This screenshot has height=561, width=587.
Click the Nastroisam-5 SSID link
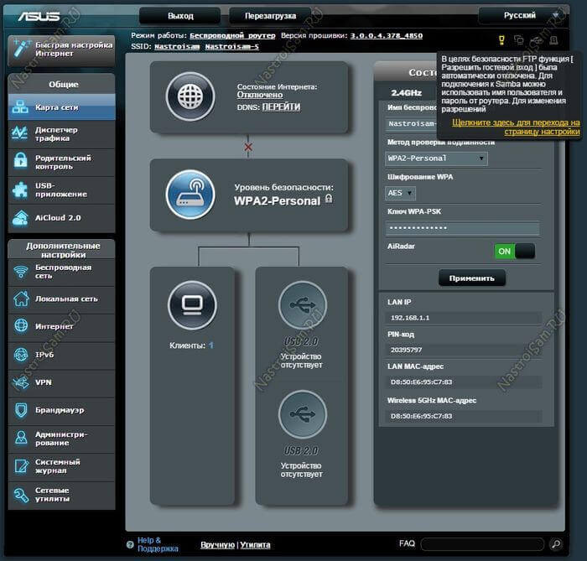231,46
